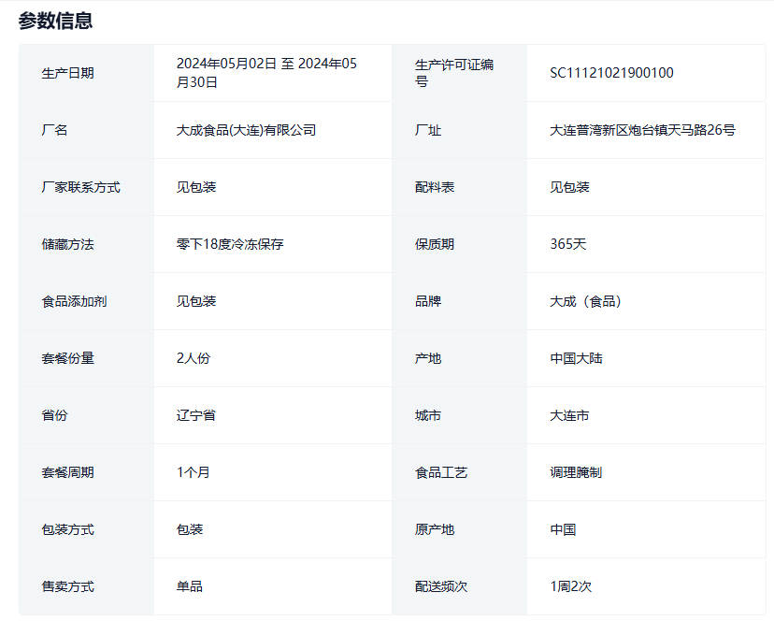This screenshot has height=621, width=774.
Task: Select the 售卖方式 value 单品
Action: pos(190,586)
